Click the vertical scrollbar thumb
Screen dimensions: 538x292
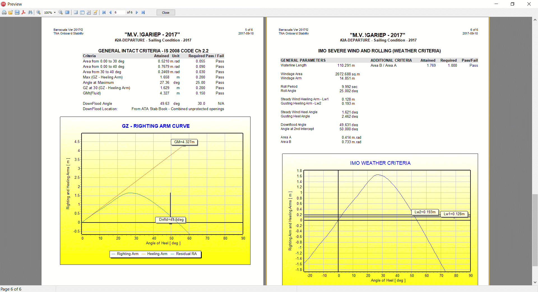535,230
